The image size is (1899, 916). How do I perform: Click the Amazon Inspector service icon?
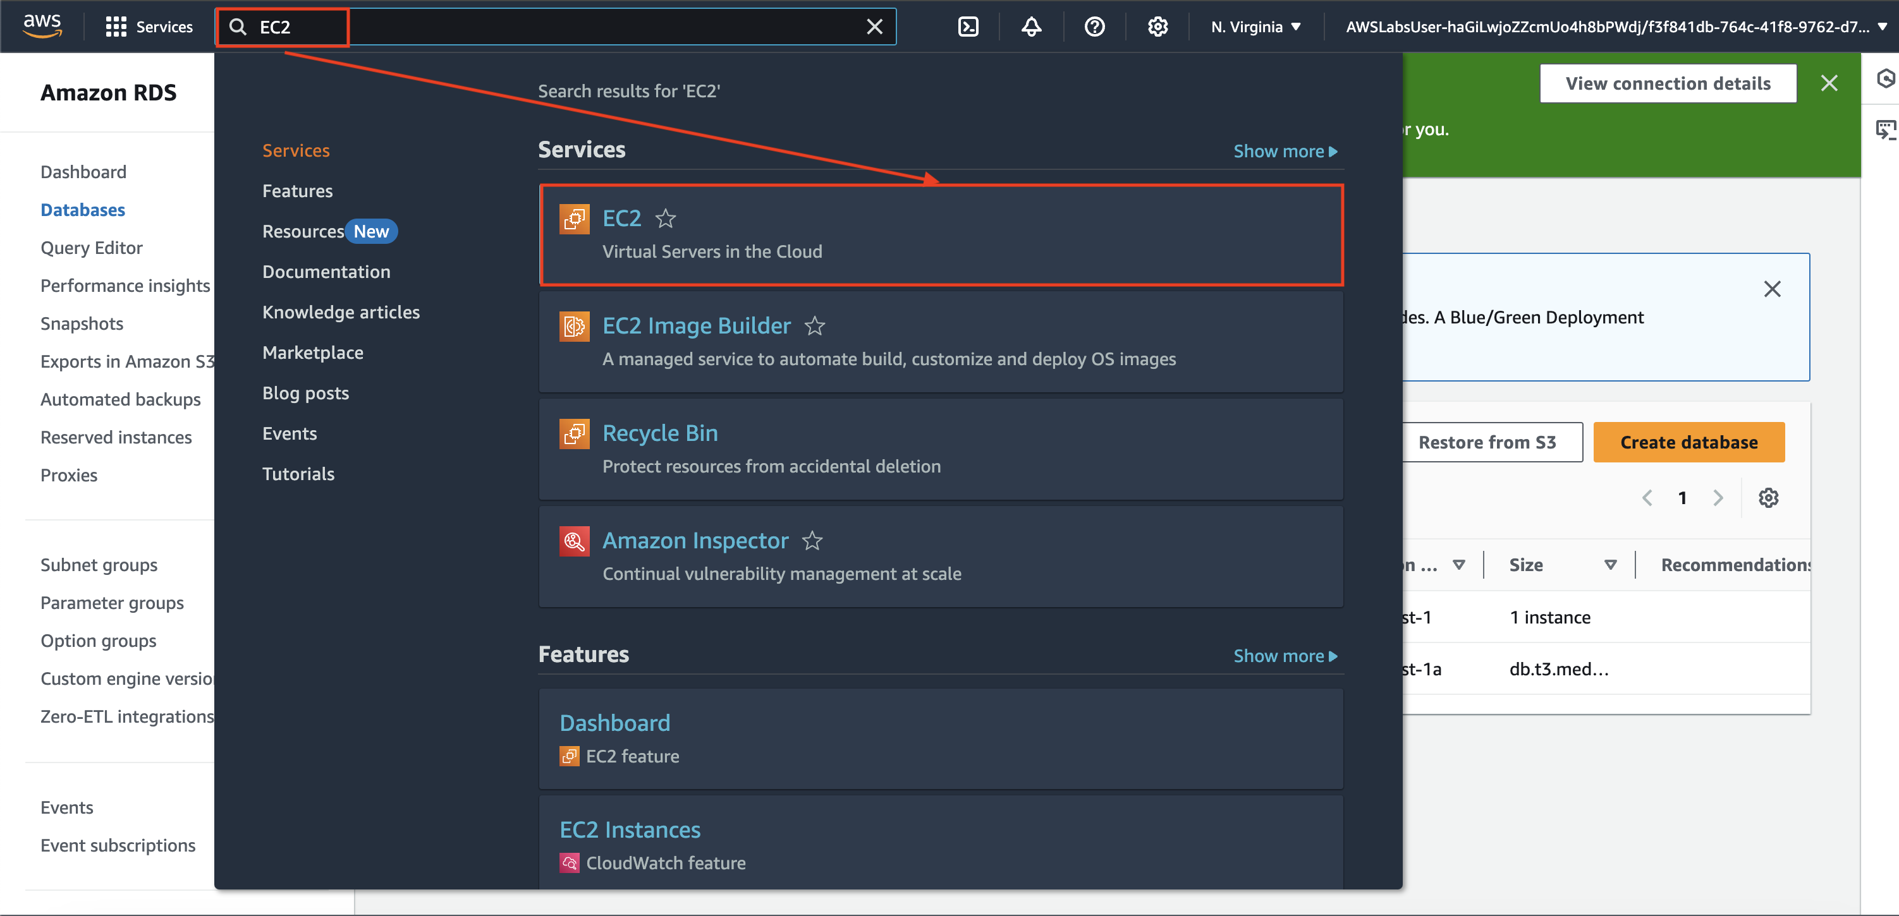574,541
